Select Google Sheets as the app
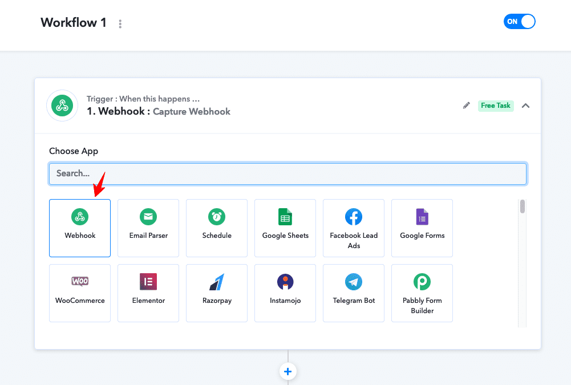Screen dimensions: 571x385 tap(285, 228)
